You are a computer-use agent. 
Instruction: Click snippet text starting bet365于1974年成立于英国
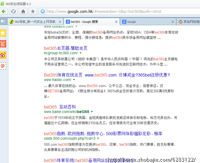coord(111,120)
